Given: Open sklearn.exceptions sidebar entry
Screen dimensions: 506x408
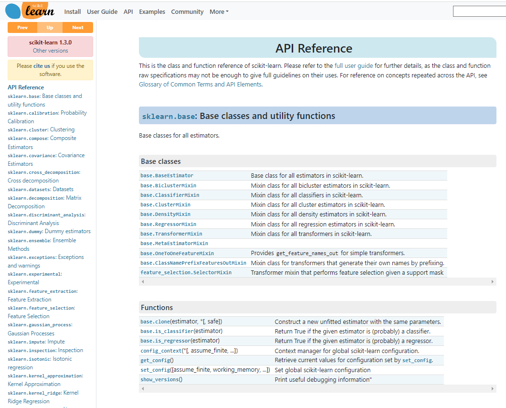Looking at the screenshot, I should pyautogui.click(x=46, y=261).
